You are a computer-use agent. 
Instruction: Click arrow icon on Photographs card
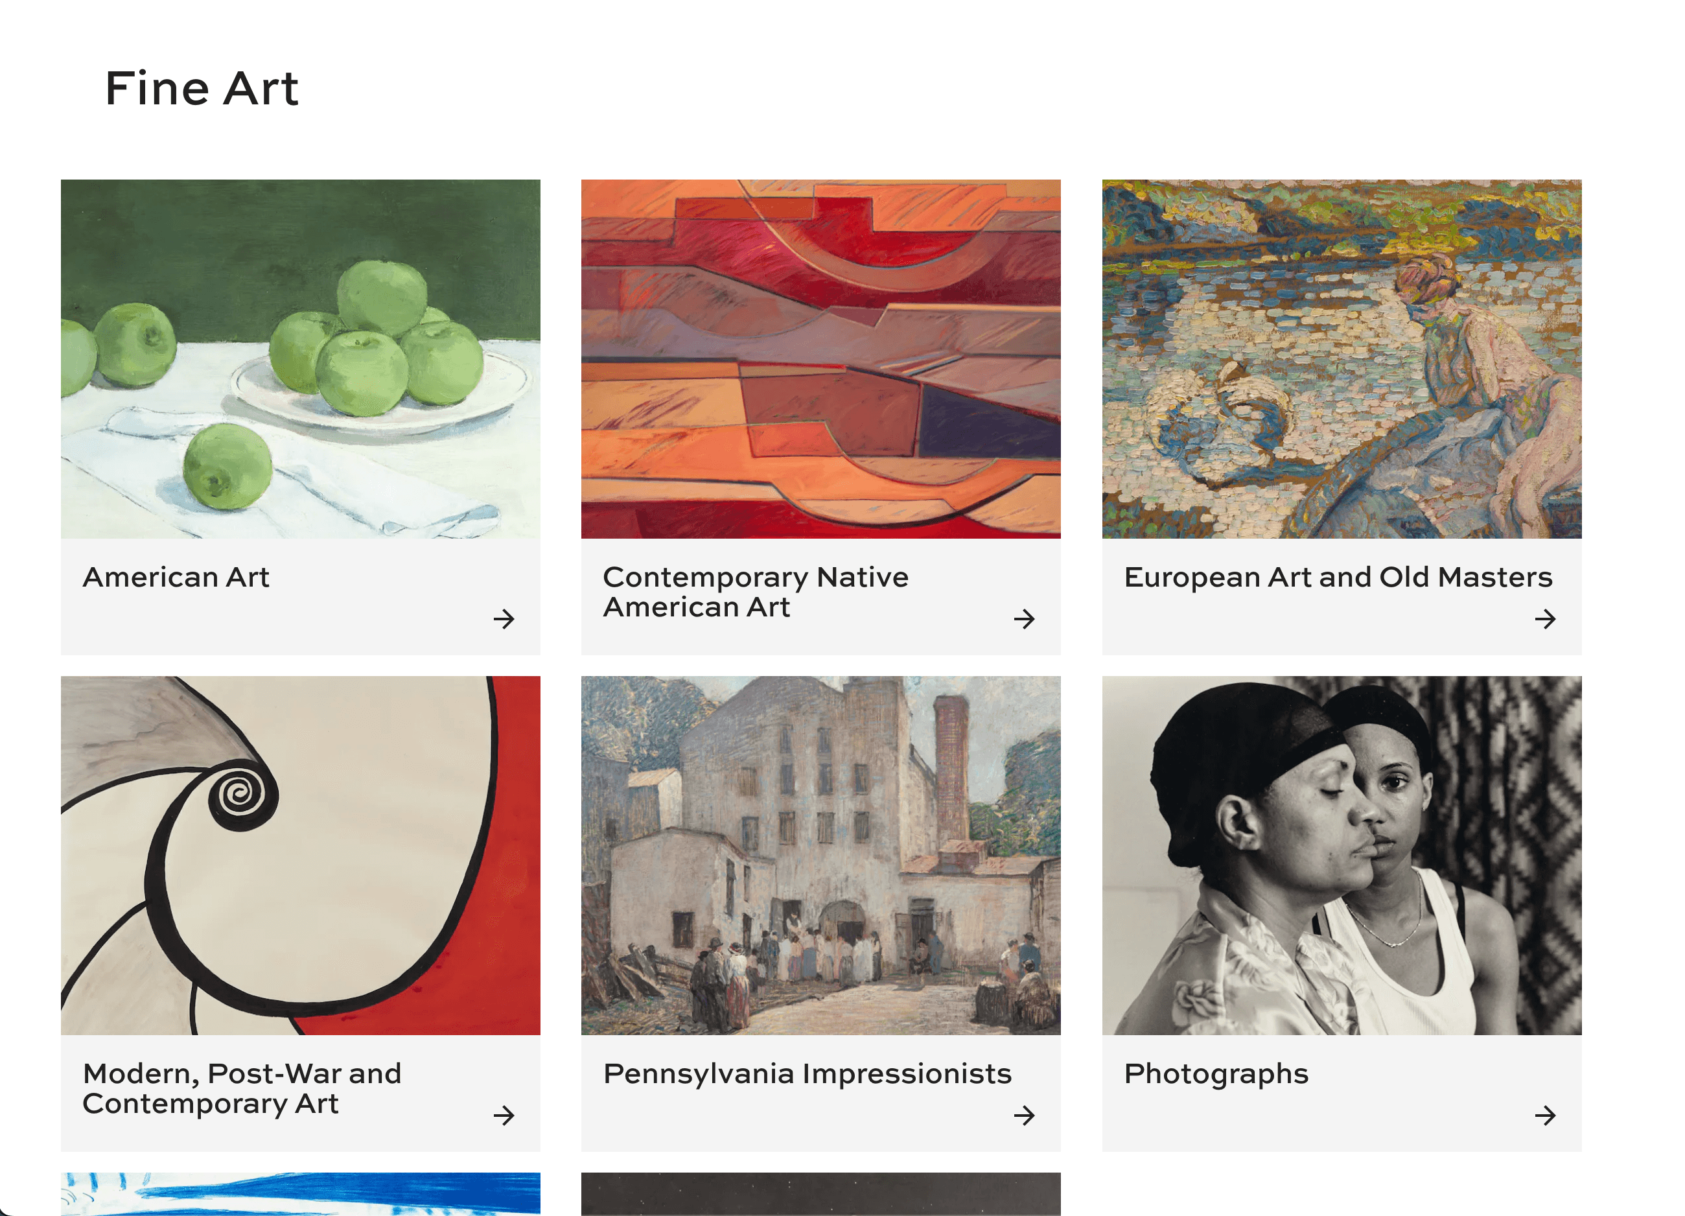coord(1545,1115)
